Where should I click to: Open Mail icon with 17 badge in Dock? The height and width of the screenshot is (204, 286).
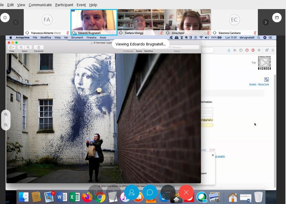click(49, 197)
